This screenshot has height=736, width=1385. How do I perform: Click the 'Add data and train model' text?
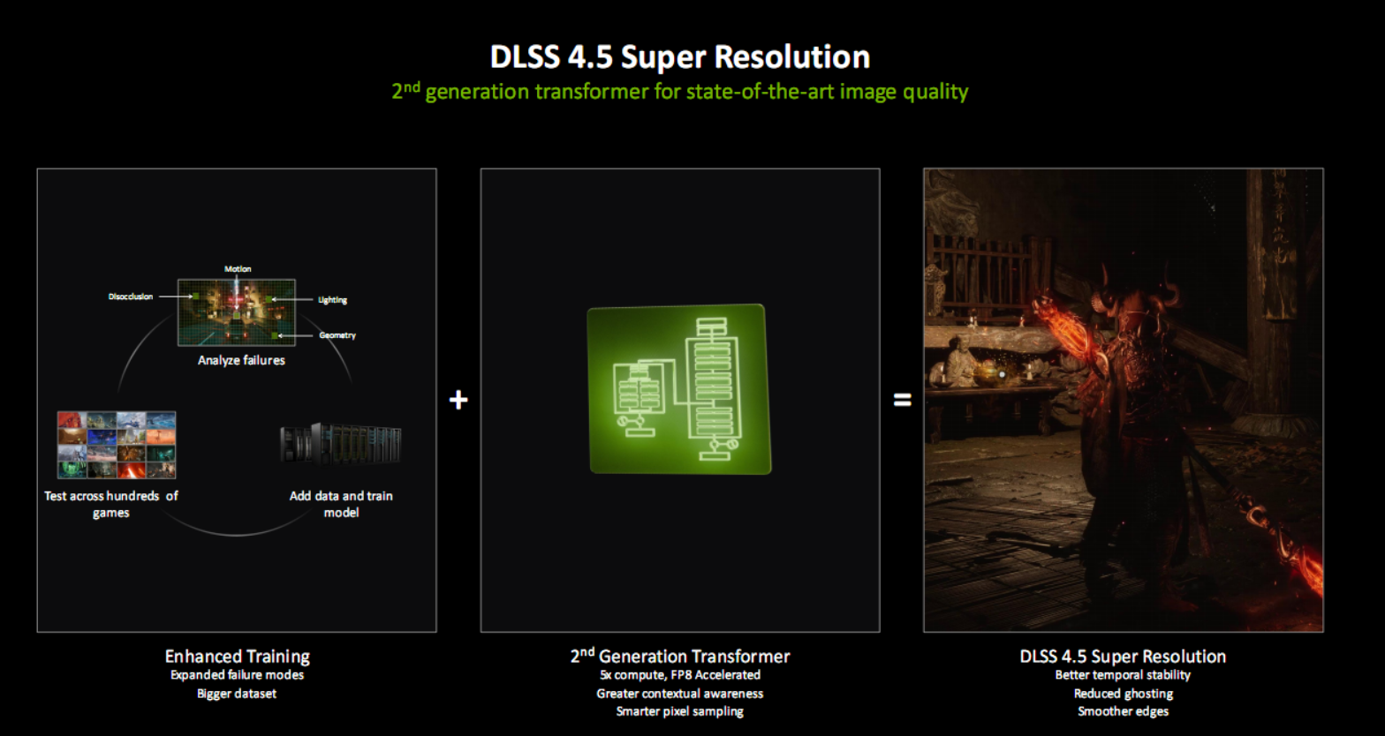point(341,504)
